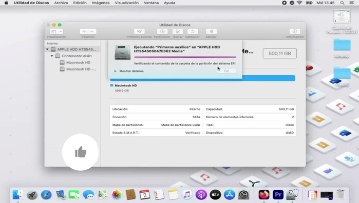Screen dimensions: 359x203
Task: Open Podcasts from the Dock
Action: point(201,195)
